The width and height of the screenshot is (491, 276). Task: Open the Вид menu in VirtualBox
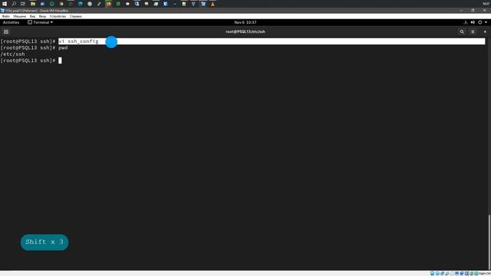[x=32, y=16]
